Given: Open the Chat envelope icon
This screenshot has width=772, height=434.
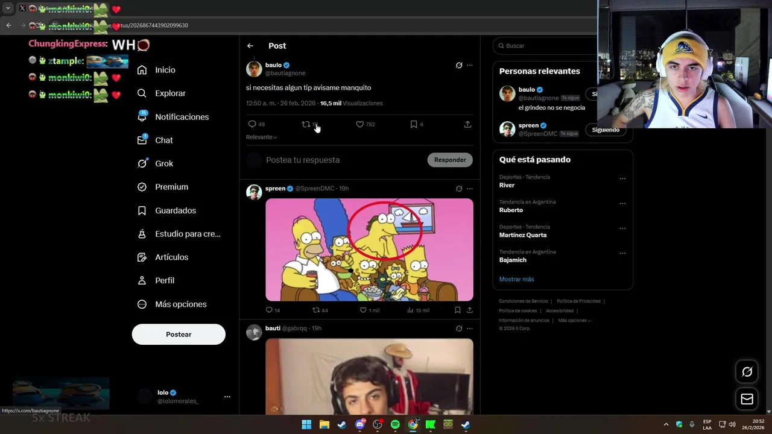Looking at the screenshot, I should coord(142,140).
